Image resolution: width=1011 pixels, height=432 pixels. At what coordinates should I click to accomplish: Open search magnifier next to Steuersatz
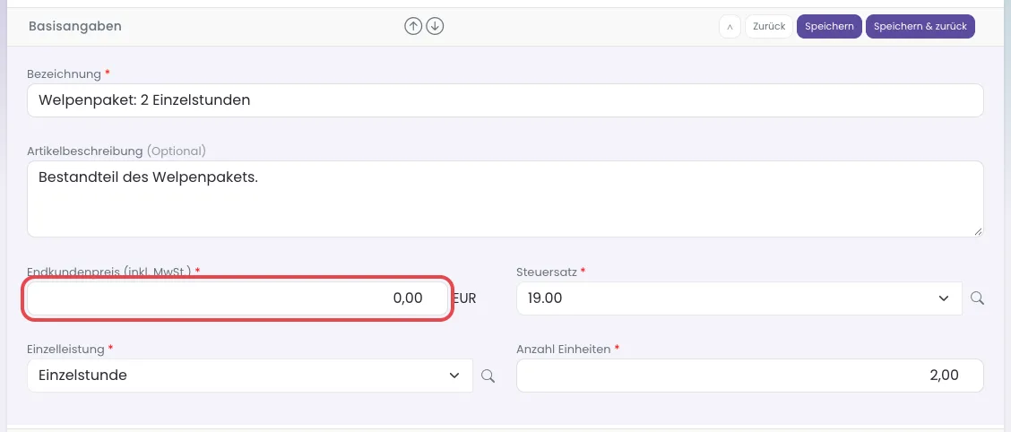coord(977,298)
